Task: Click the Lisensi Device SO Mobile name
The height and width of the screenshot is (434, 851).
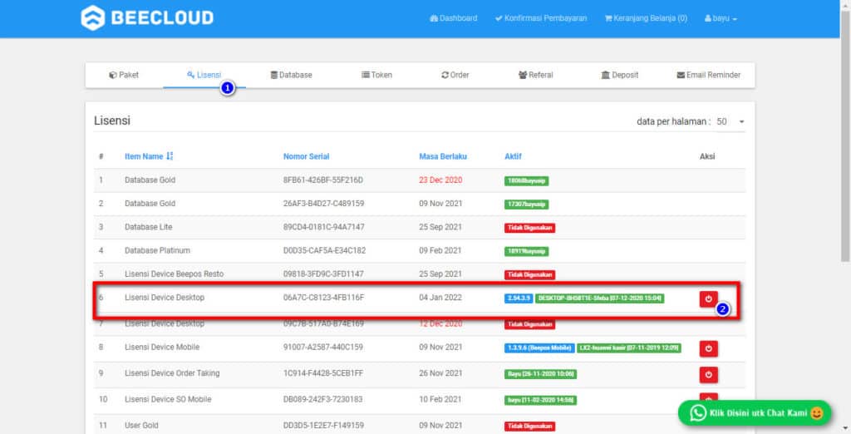Action: pyautogui.click(x=168, y=399)
